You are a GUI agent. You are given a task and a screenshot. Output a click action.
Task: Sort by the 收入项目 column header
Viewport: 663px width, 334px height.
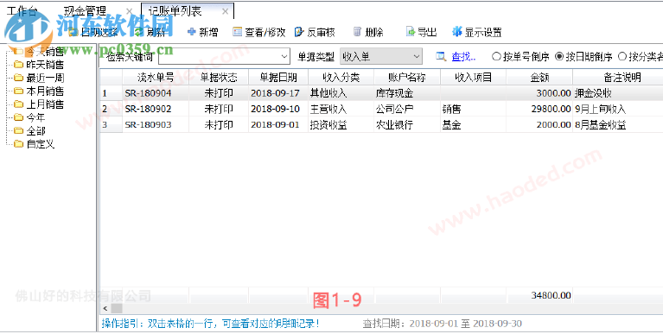coord(474,78)
